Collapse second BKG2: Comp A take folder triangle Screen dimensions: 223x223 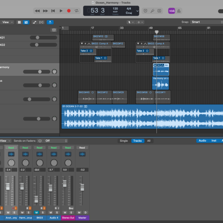point(138,43)
